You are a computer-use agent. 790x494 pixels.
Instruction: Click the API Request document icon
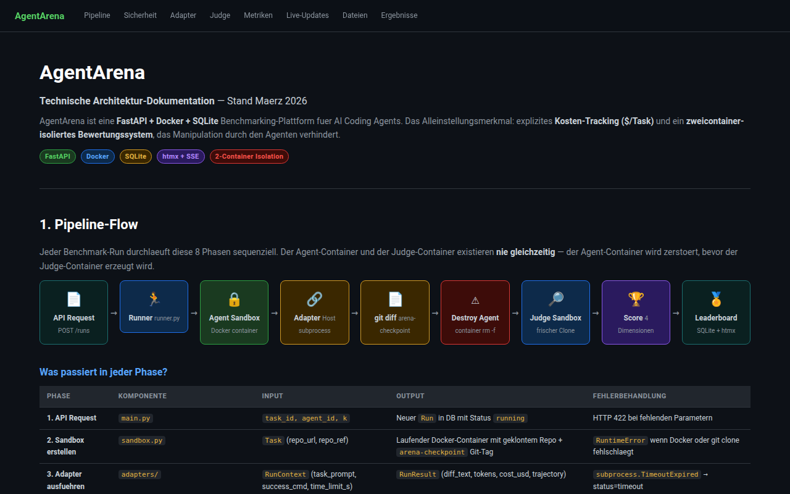click(x=73, y=299)
